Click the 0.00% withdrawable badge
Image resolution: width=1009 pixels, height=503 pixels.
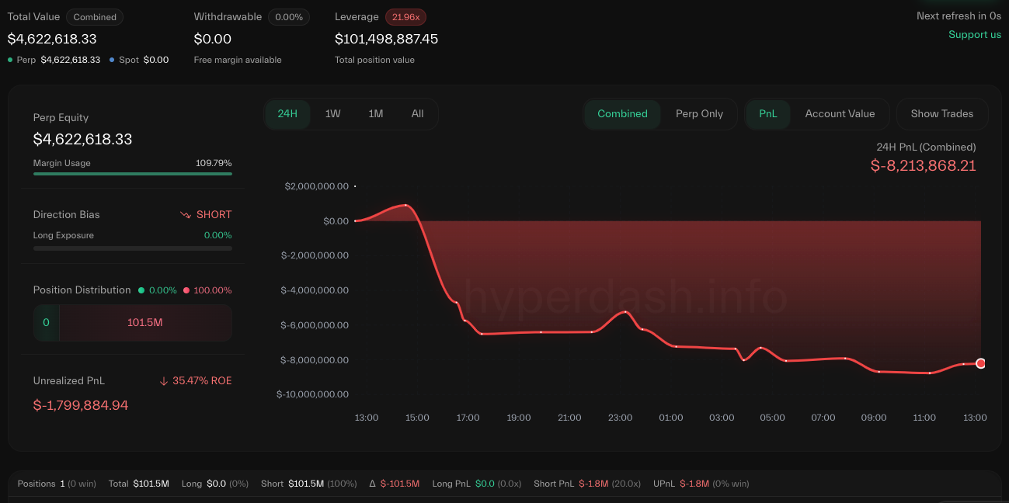pyautogui.click(x=289, y=17)
